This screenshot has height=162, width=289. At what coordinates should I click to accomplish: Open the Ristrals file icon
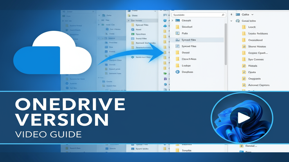[244, 66]
